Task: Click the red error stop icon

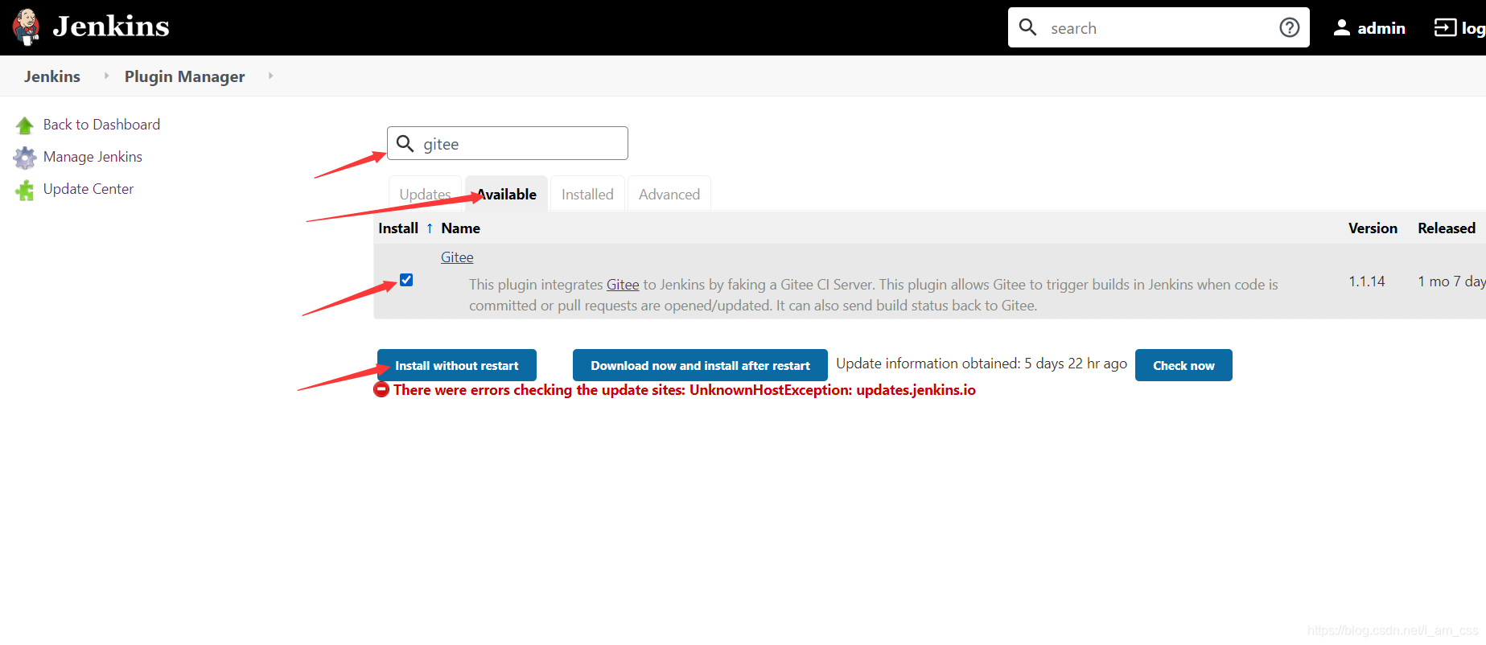Action: click(x=381, y=390)
